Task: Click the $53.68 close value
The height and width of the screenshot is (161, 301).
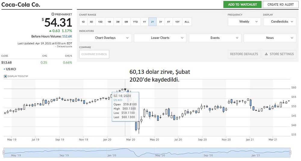Action: 6,62
